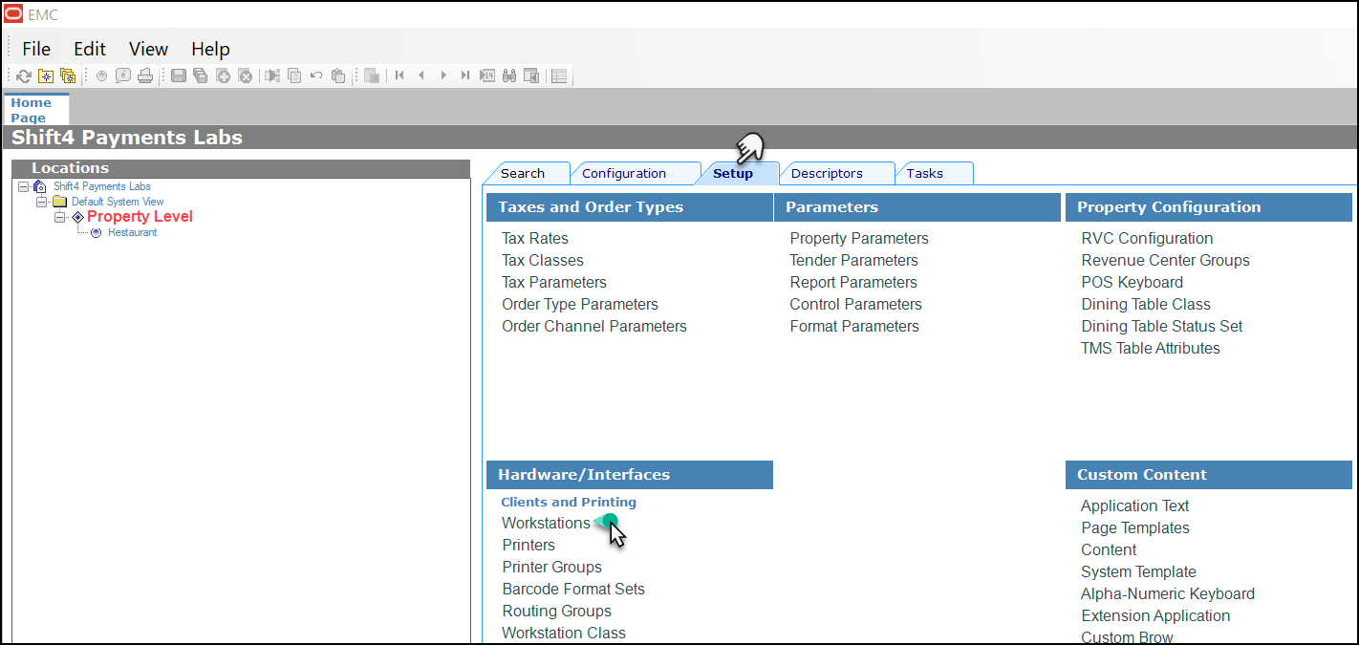Open the Descriptors tab
The width and height of the screenshot is (1359, 645).
827,174
